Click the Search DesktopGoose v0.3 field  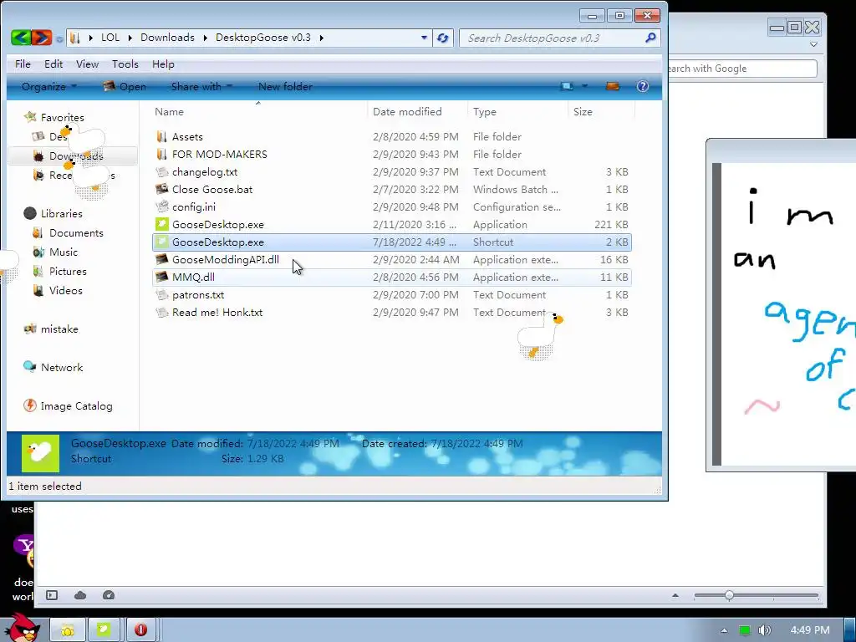[559, 38]
